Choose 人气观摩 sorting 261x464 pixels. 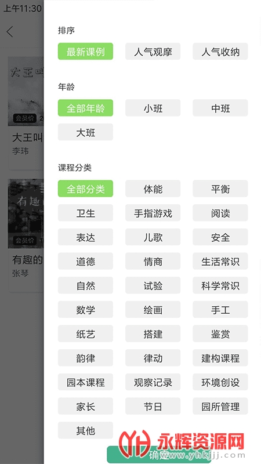coord(153,52)
